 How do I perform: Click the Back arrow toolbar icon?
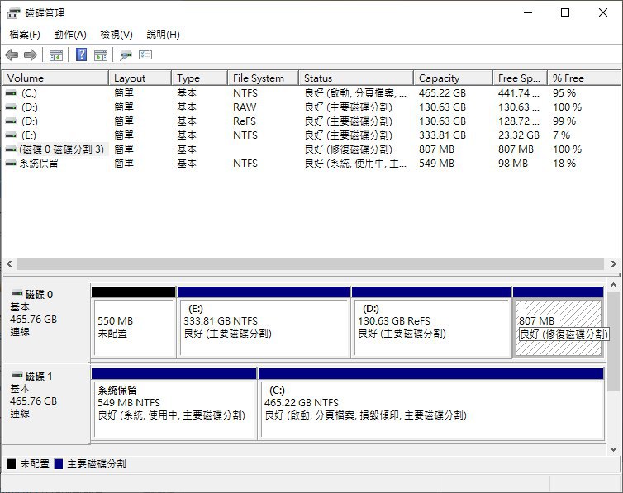(x=12, y=55)
